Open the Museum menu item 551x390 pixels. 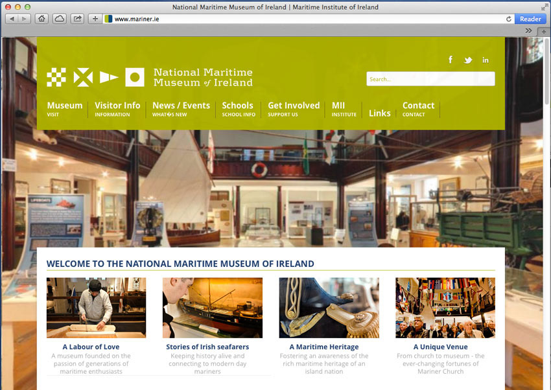[65, 109]
